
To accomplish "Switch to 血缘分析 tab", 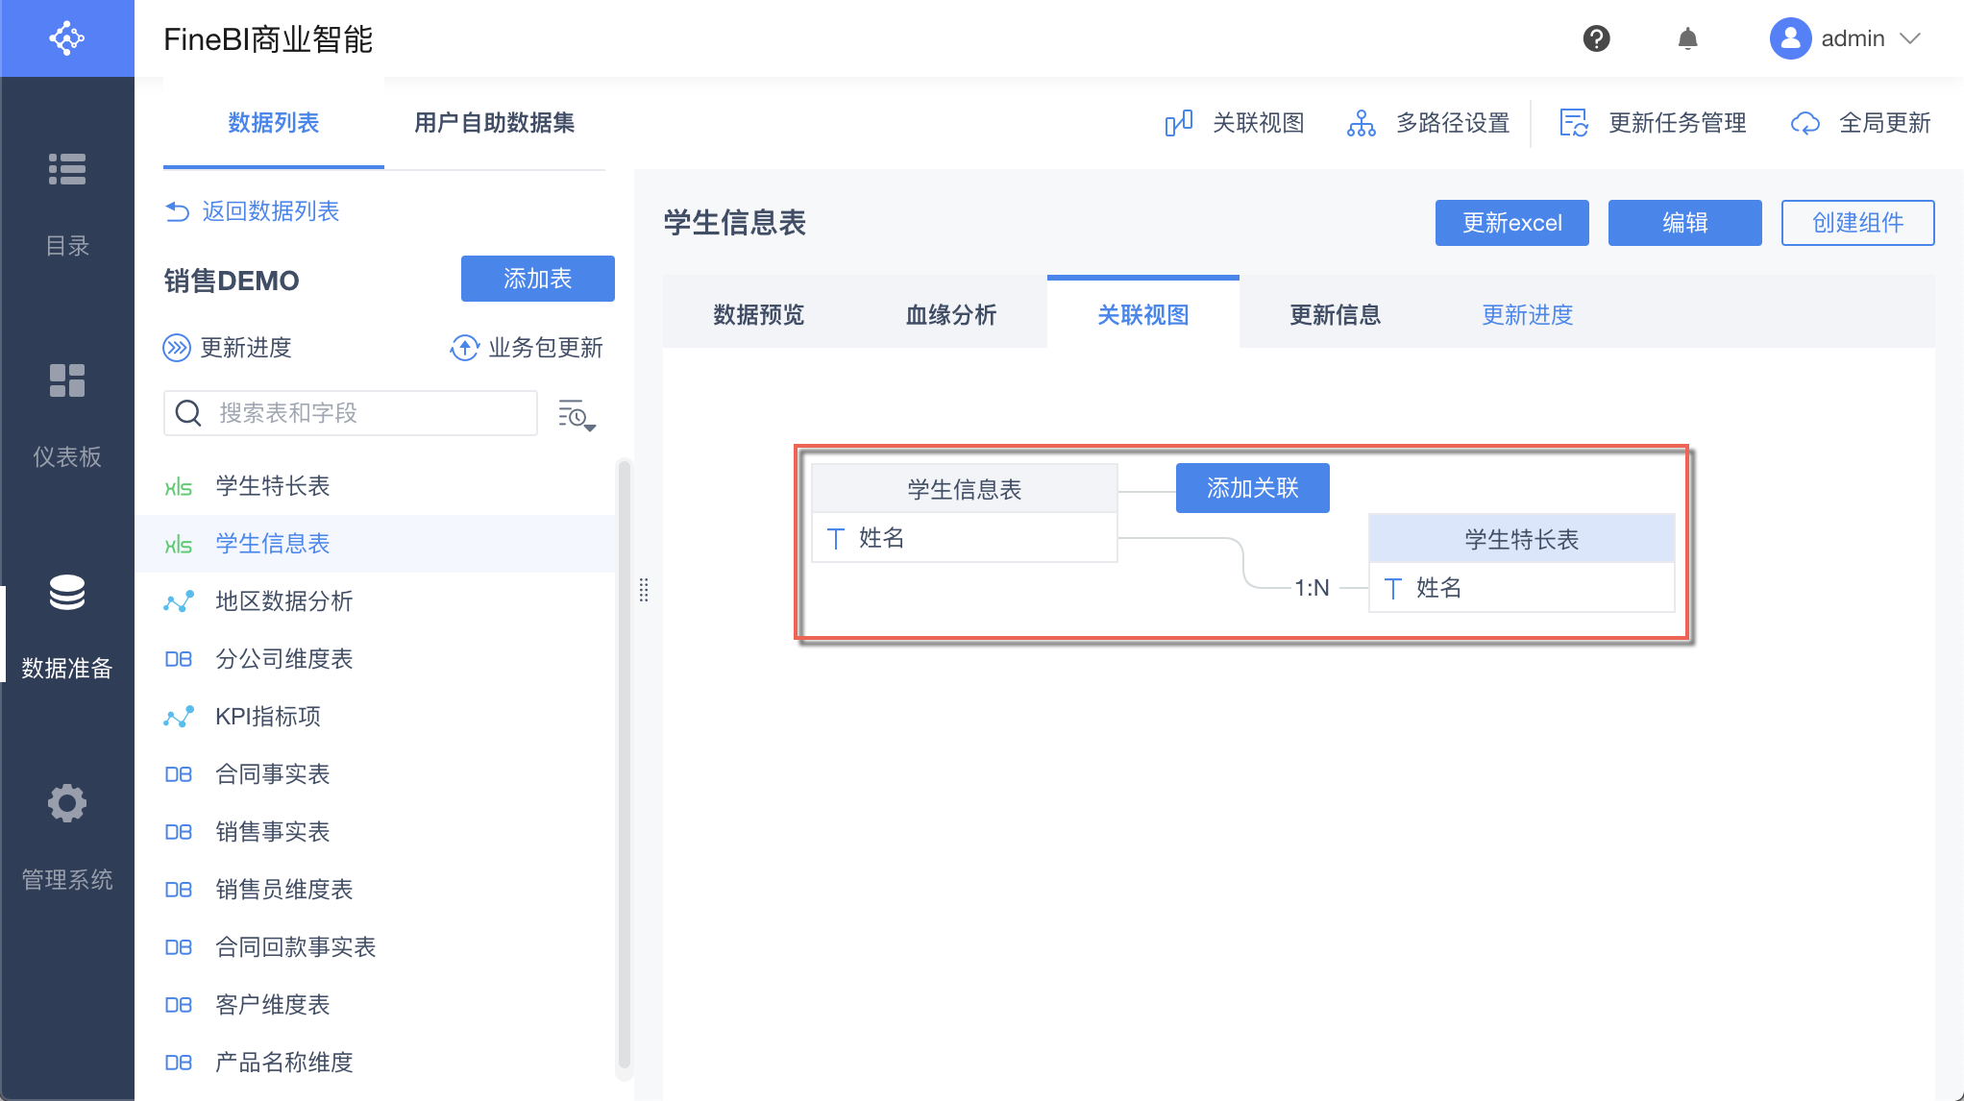I will 950,315.
